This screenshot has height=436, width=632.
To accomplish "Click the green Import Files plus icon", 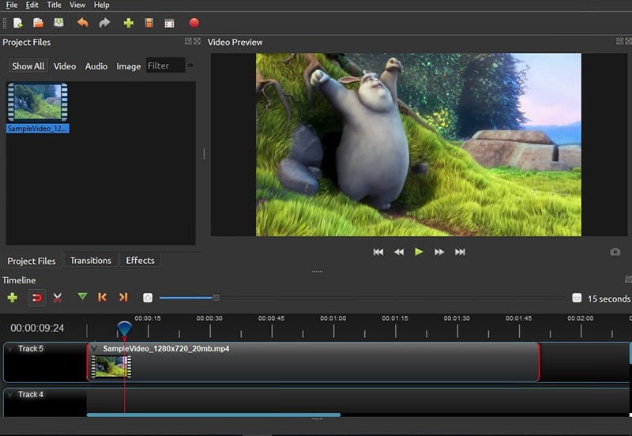I will tap(128, 23).
